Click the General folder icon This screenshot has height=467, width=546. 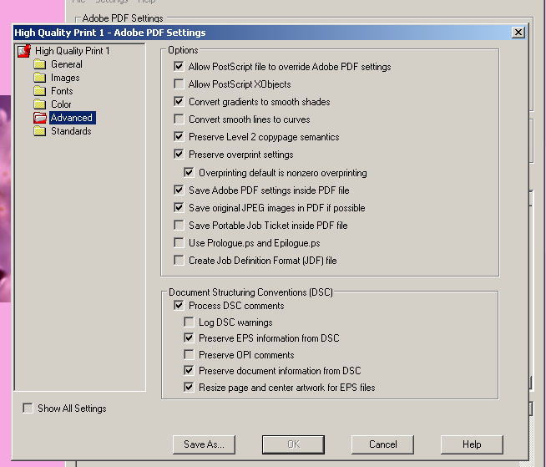click(40, 64)
